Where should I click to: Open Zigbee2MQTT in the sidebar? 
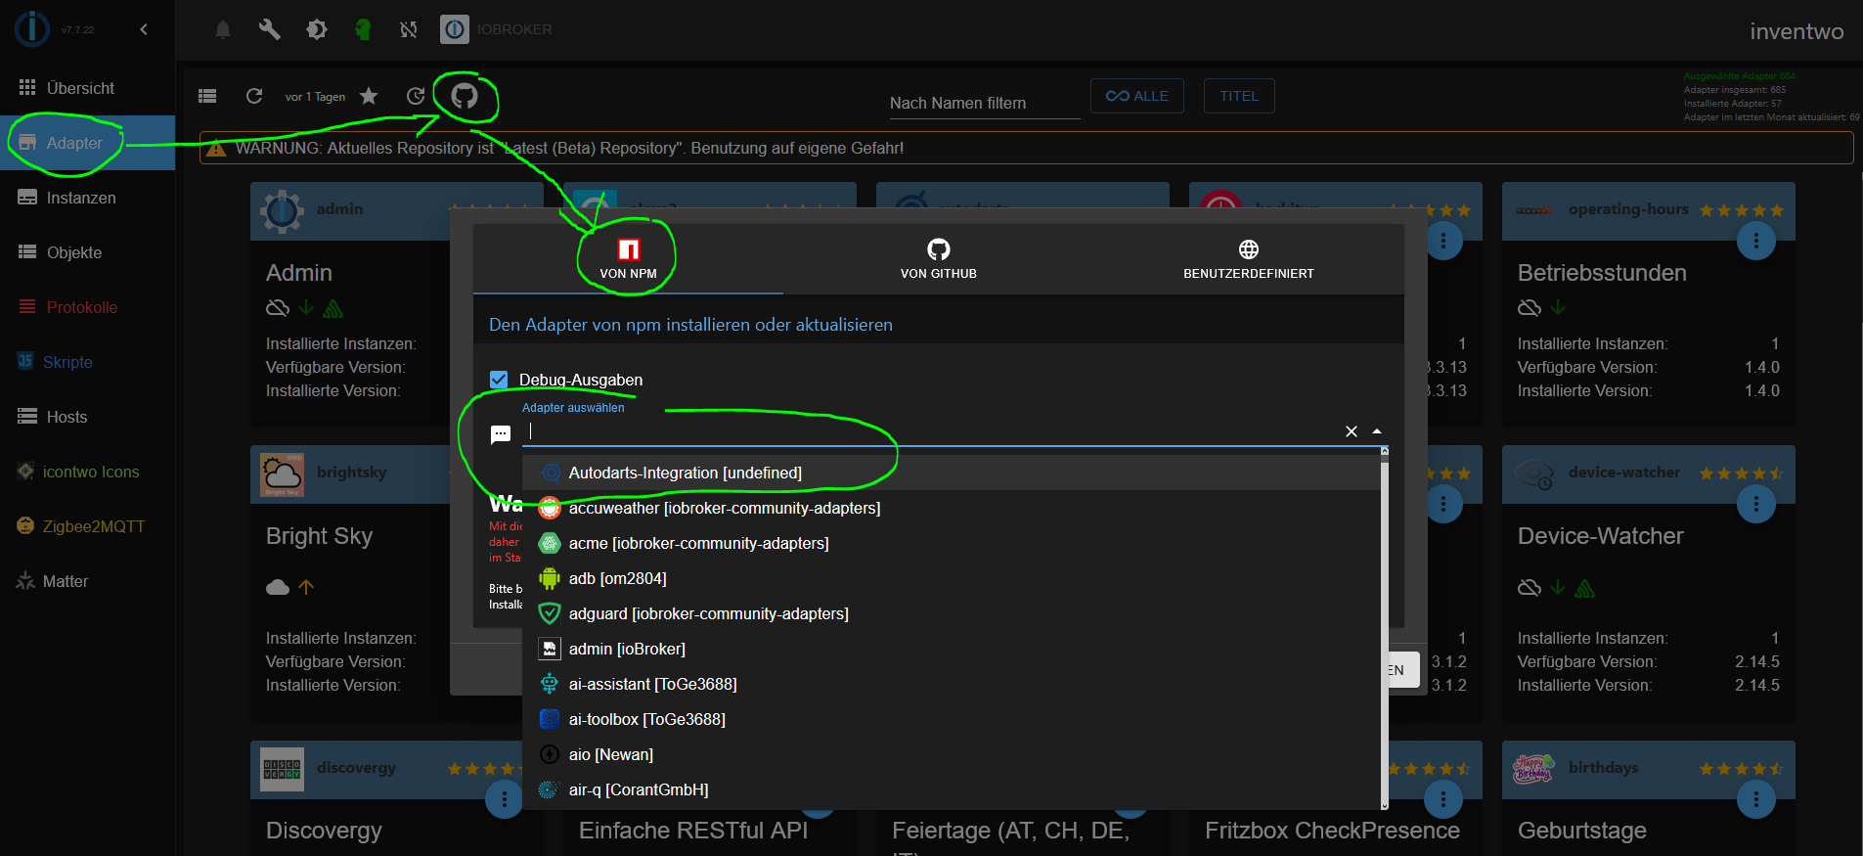[x=87, y=526]
